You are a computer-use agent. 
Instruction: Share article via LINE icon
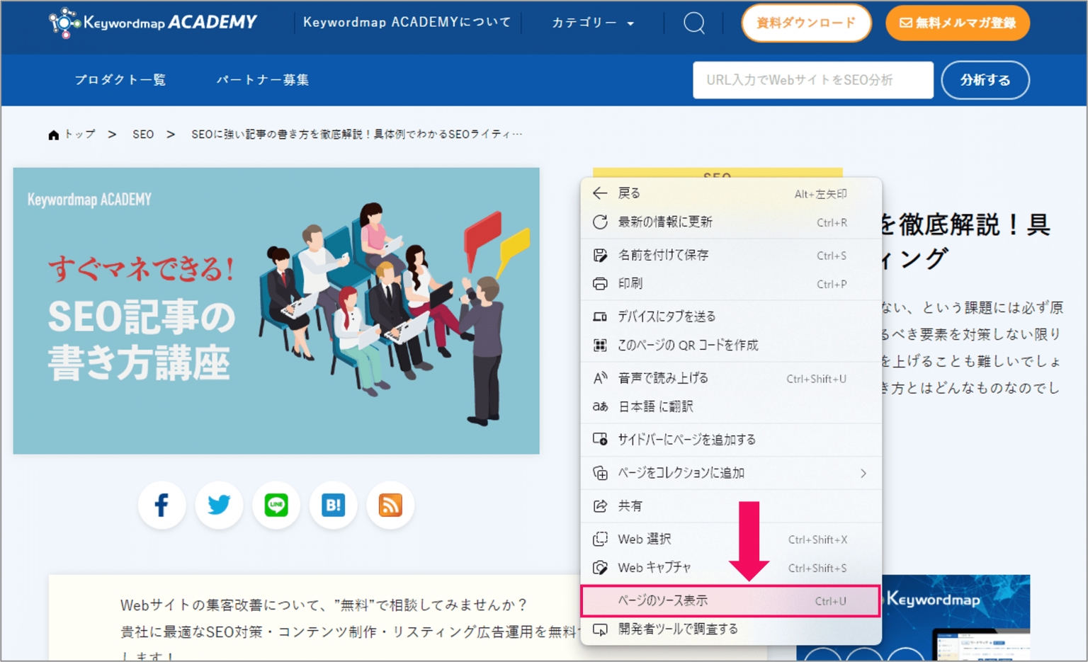tap(276, 505)
